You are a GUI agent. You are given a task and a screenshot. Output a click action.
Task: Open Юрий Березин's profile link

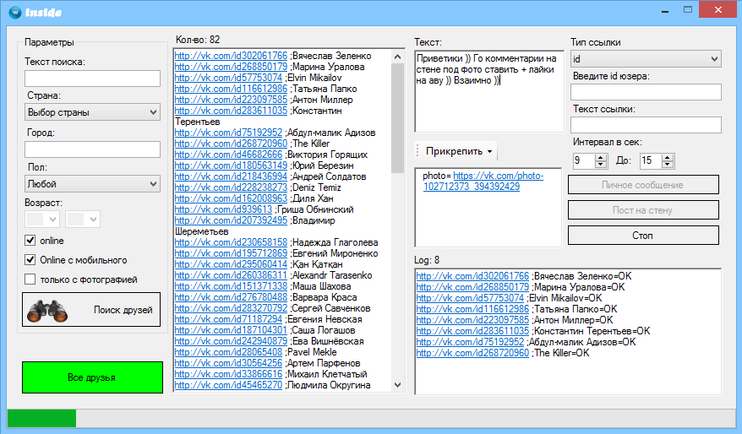(x=231, y=165)
